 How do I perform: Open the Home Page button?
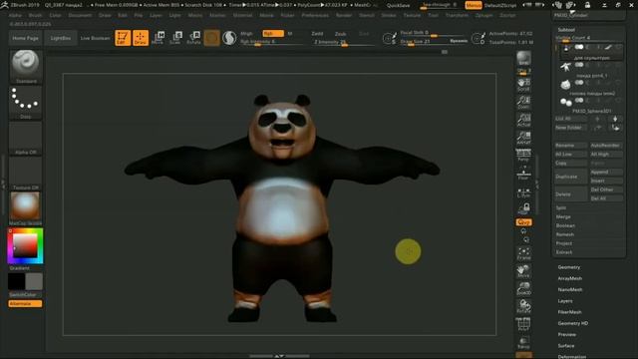25,38
